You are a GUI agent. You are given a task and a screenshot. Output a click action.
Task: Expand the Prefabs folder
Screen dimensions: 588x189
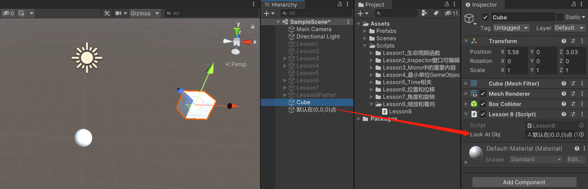(x=365, y=31)
